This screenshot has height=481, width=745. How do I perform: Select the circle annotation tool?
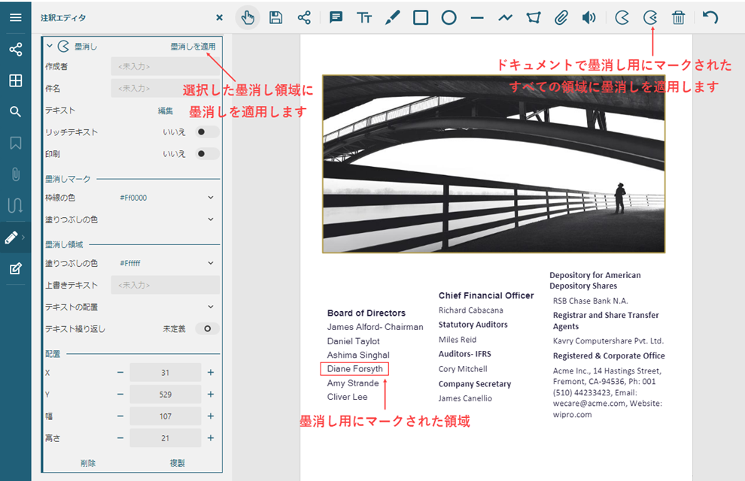pyautogui.click(x=449, y=18)
